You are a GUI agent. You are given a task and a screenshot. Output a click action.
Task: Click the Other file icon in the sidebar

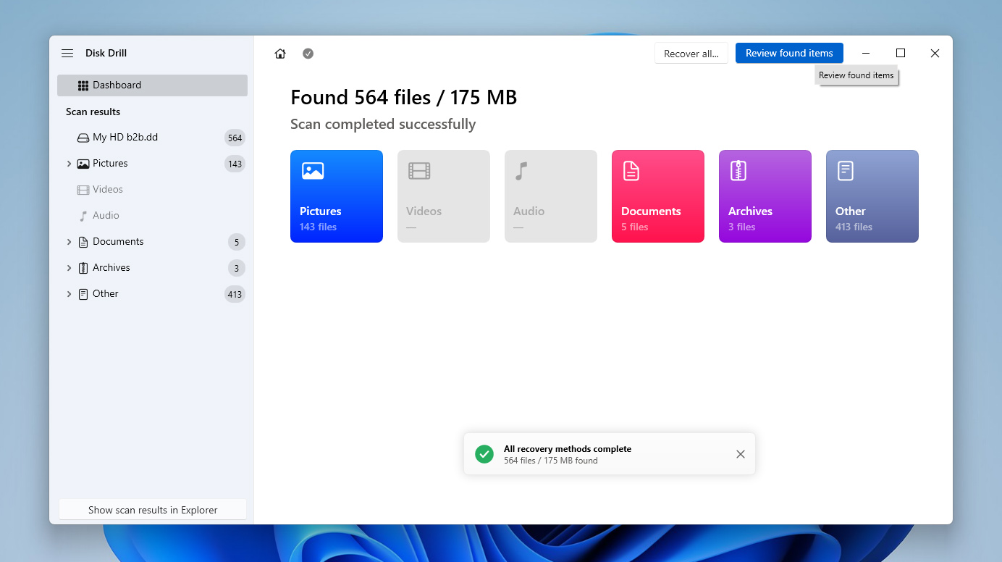[x=83, y=294]
